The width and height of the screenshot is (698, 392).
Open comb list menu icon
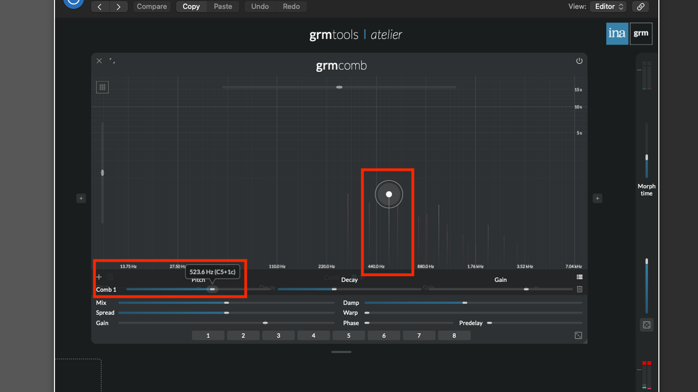coord(579,277)
